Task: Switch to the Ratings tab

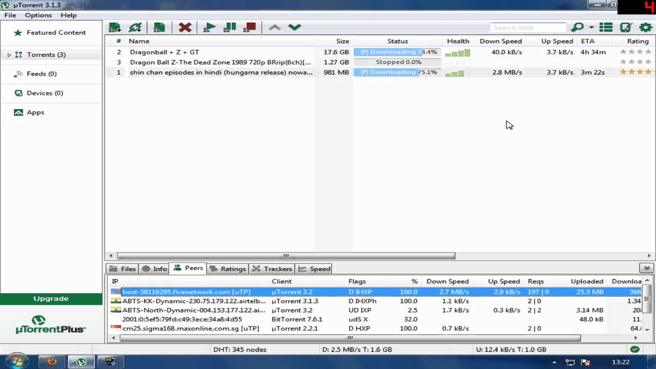Action: 227,269
